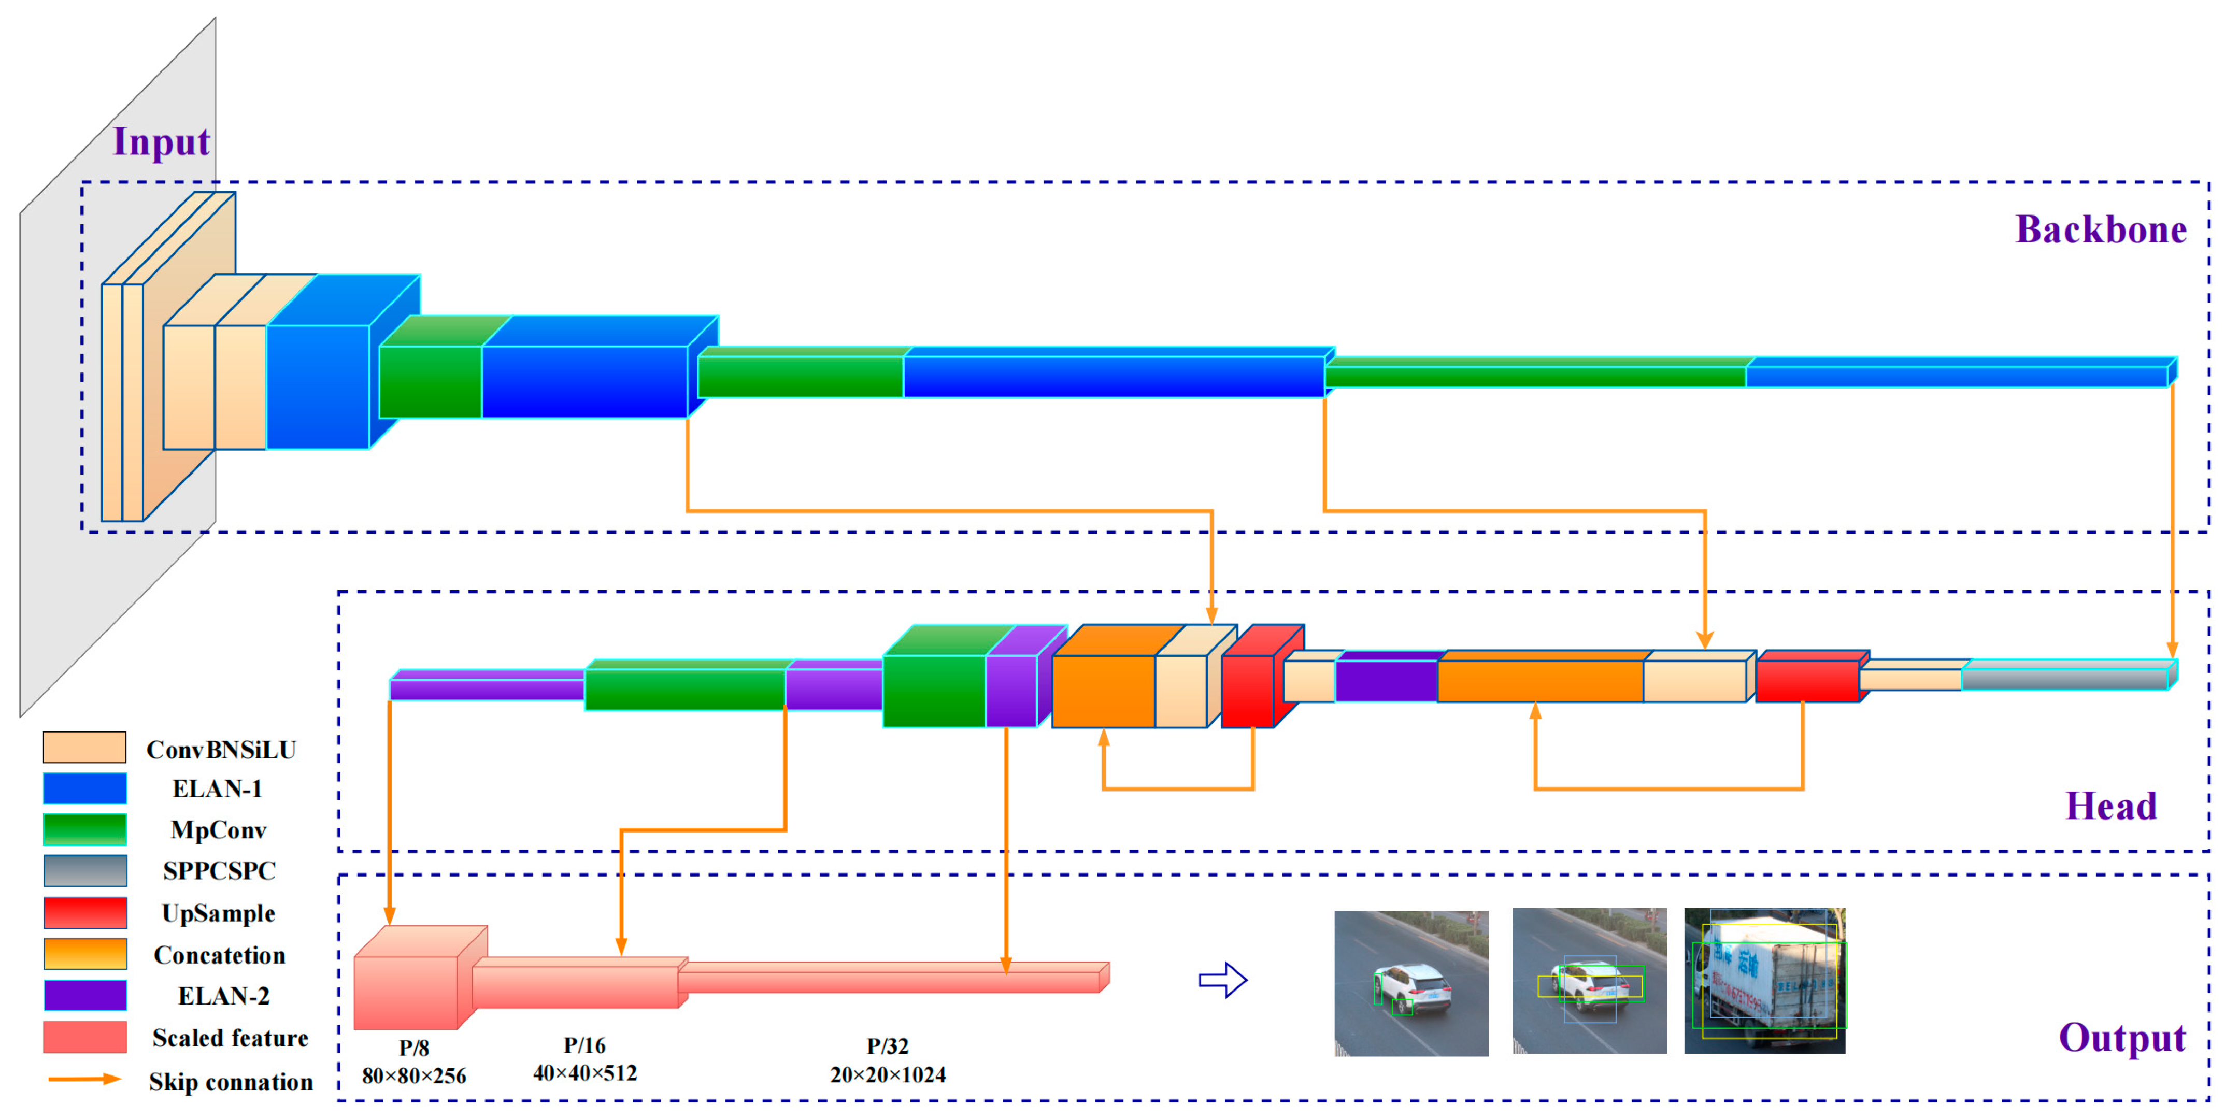Click the ConvBNSiLU legend color swatch
Image resolution: width=2225 pixels, height=1119 pixels.
[84, 747]
